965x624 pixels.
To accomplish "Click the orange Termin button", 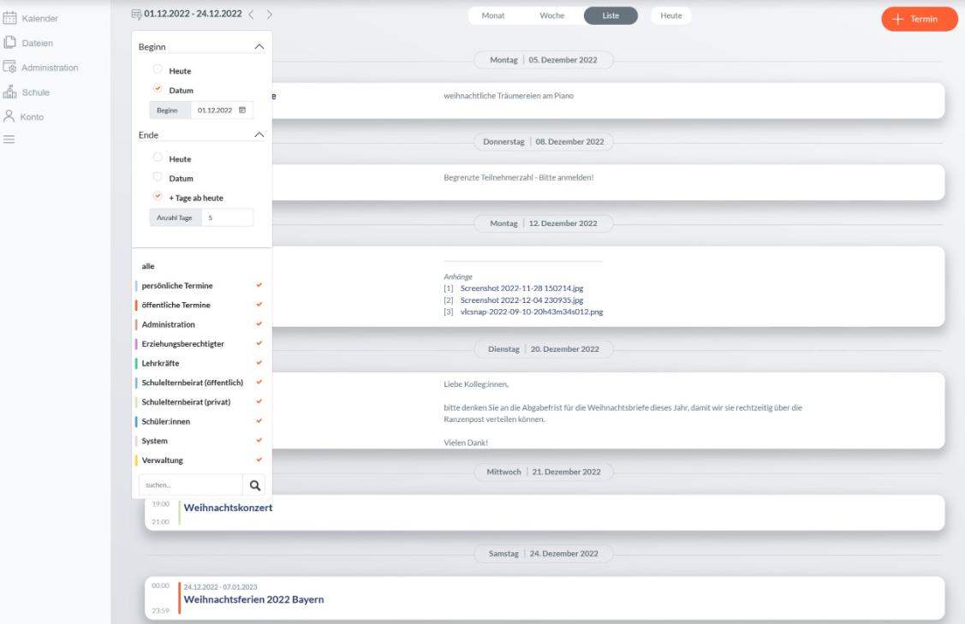I will click(x=919, y=19).
